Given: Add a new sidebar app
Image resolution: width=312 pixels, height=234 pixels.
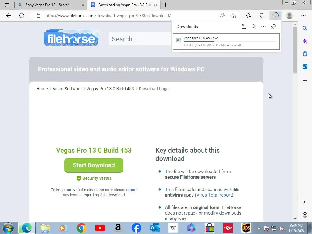Looking at the screenshot, I should (305, 80).
